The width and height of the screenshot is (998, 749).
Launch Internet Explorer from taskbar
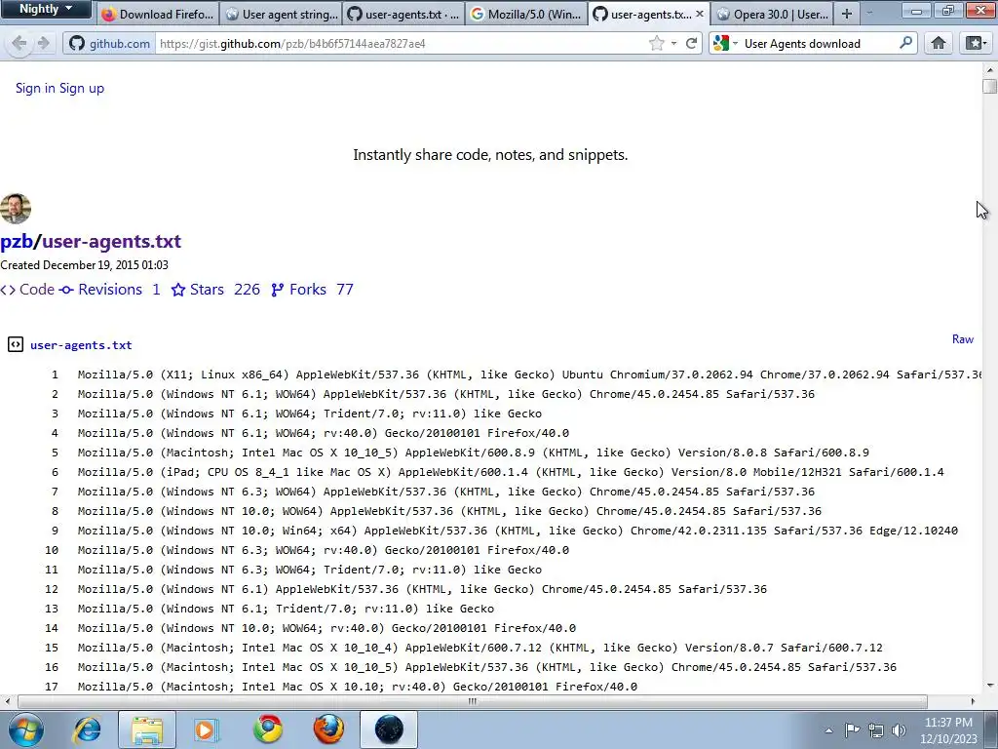pos(87,729)
